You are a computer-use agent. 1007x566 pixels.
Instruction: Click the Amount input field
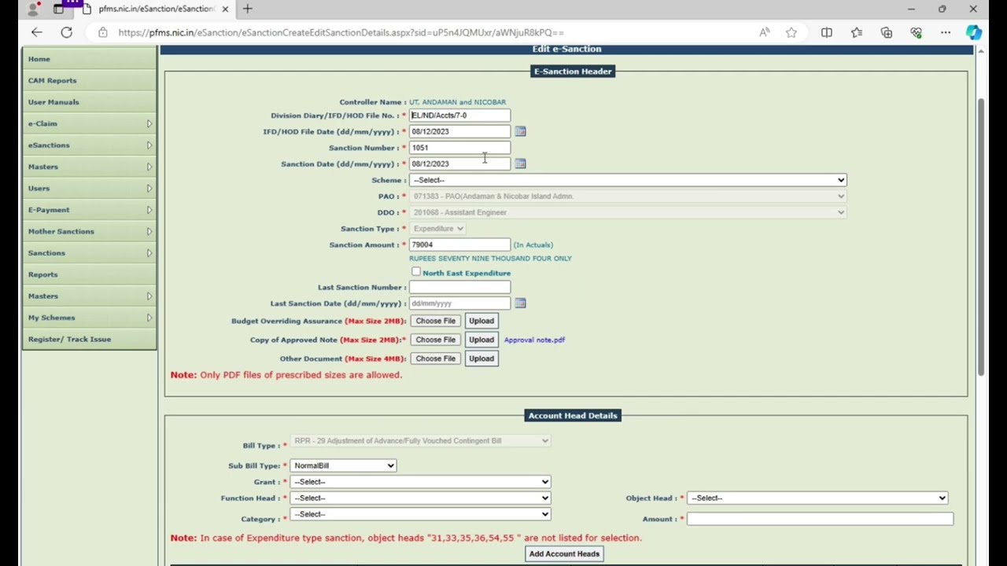click(820, 519)
